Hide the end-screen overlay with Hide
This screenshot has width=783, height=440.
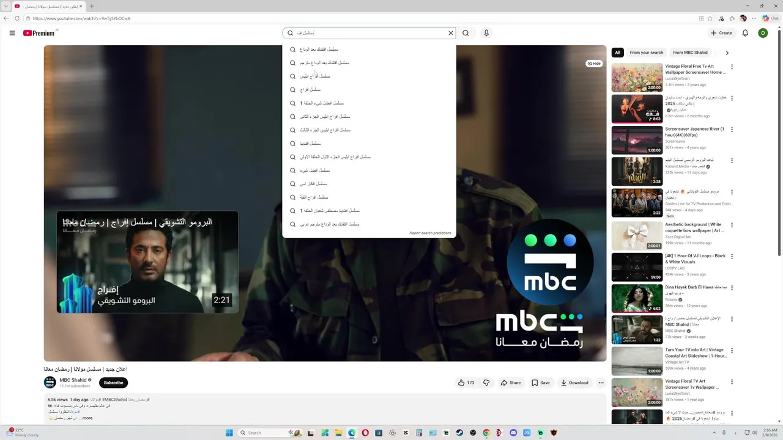(x=594, y=64)
